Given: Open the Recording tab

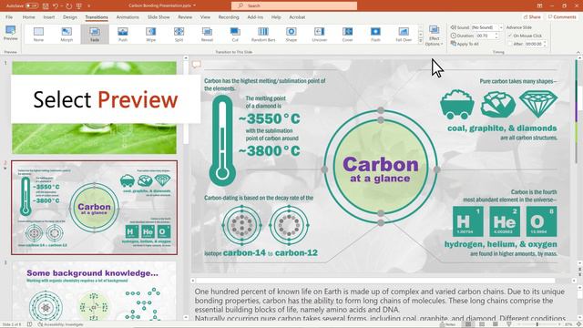Looking at the screenshot, I should pyautogui.click(x=229, y=17).
